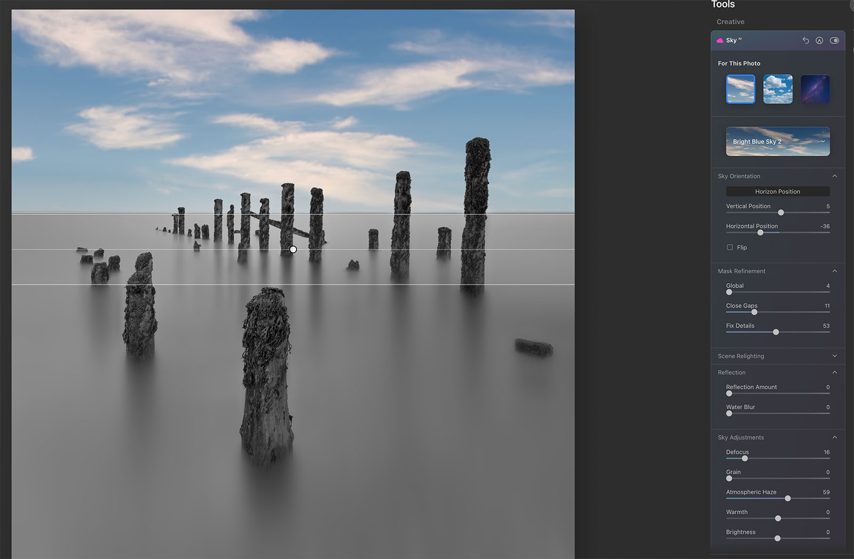Open the Sky masking brush icon
This screenshot has width=854, height=559.
click(x=819, y=41)
